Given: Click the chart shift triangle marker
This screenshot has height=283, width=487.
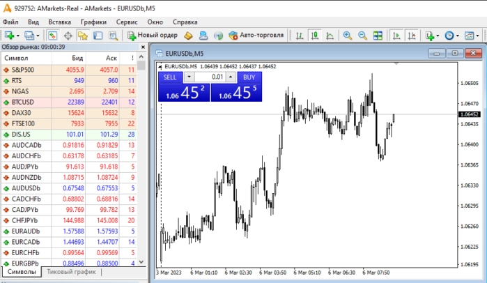Looking at the screenshot, I should pyautogui.click(x=396, y=63).
